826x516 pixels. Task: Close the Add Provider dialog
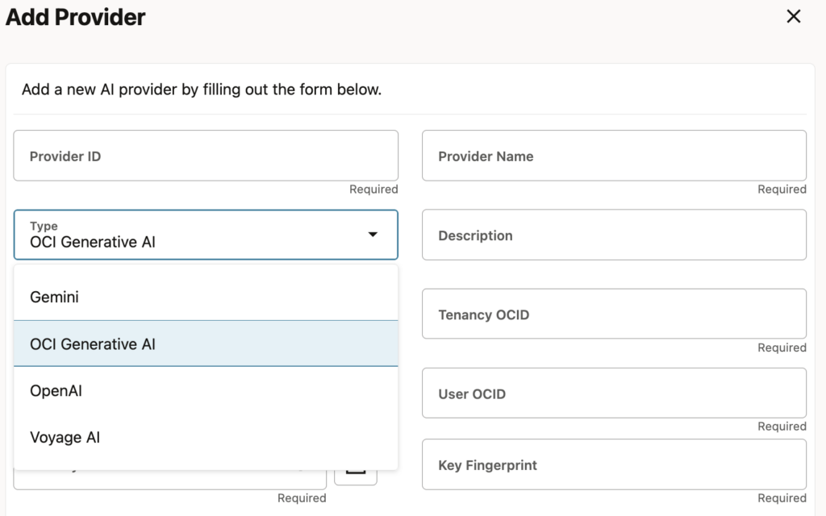pos(794,16)
